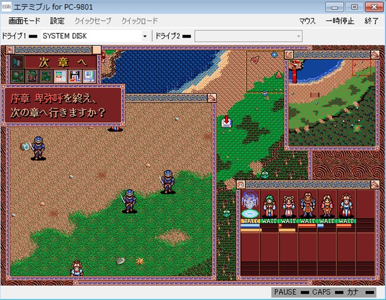
Task: Click the minimap window's top-right hand icon
Action: 375,54
